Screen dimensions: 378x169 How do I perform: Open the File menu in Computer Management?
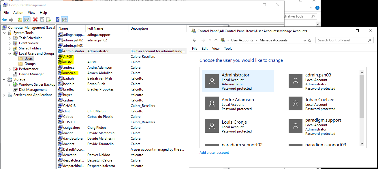point(6,13)
